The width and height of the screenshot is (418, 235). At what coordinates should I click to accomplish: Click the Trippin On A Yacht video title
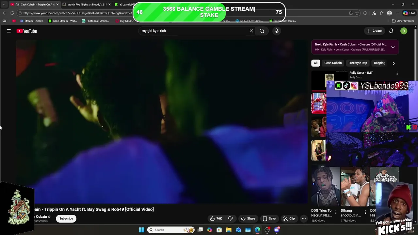tap(94, 209)
